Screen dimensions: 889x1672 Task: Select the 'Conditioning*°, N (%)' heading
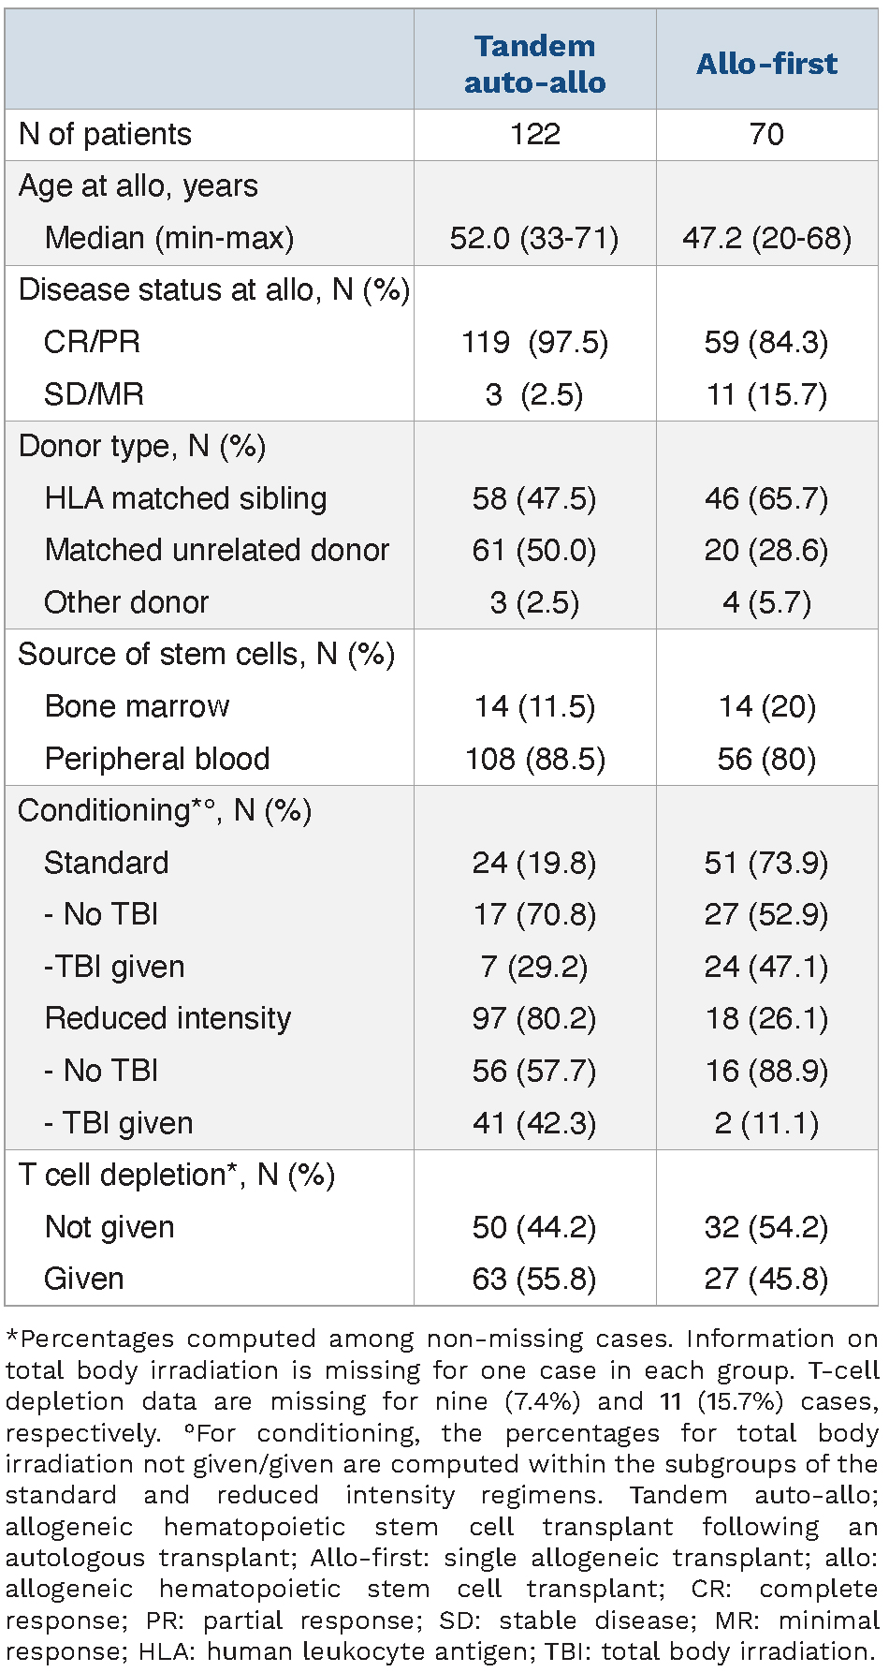(x=165, y=810)
